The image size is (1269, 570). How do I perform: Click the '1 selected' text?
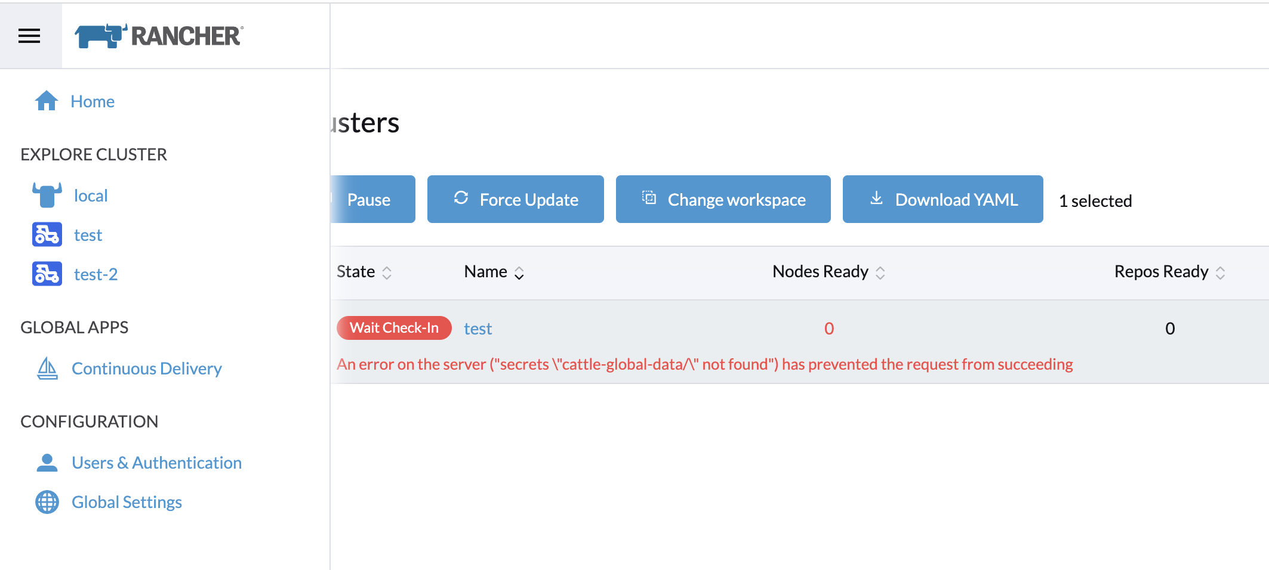[x=1095, y=201]
